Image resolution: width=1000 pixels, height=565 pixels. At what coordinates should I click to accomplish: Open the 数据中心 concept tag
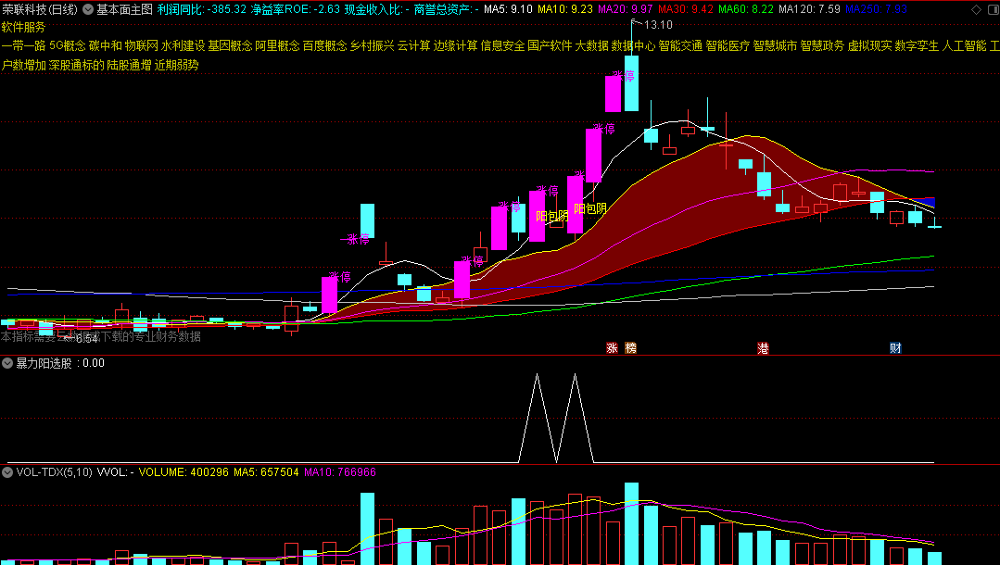click(633, 46)
